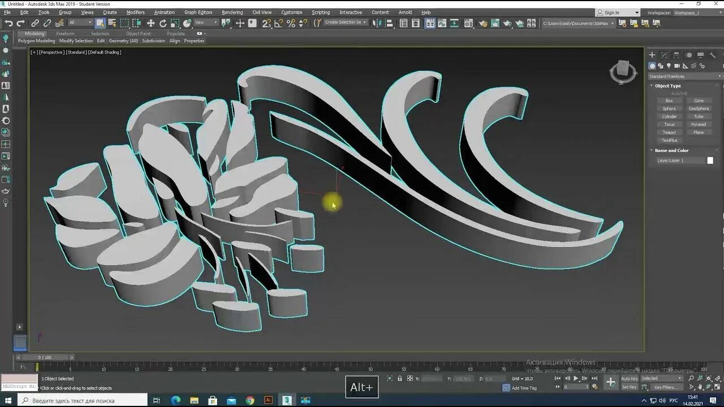Switch to Object Paint ribbon tab
This screenshot has height=407, width=724.
click(x=138, y=33)
